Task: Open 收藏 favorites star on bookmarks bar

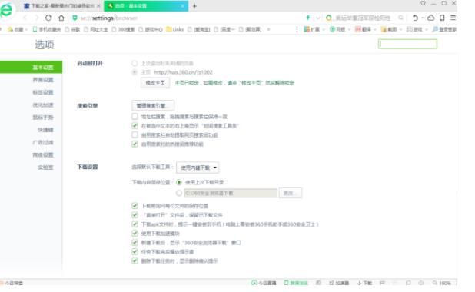Action: click(16, 29)
